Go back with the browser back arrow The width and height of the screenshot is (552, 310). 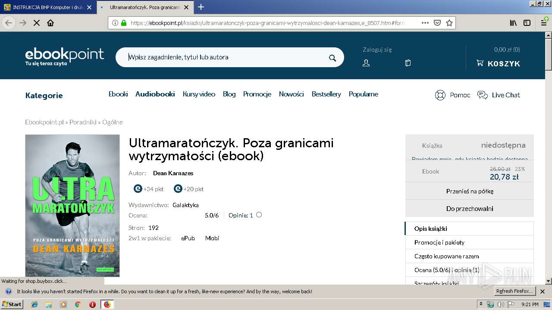point(9,23)
